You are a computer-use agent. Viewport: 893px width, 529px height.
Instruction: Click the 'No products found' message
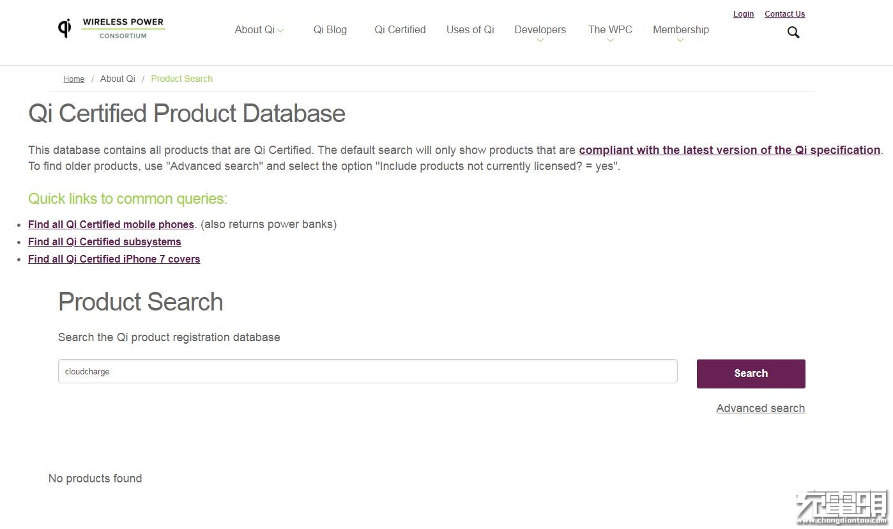95,479
